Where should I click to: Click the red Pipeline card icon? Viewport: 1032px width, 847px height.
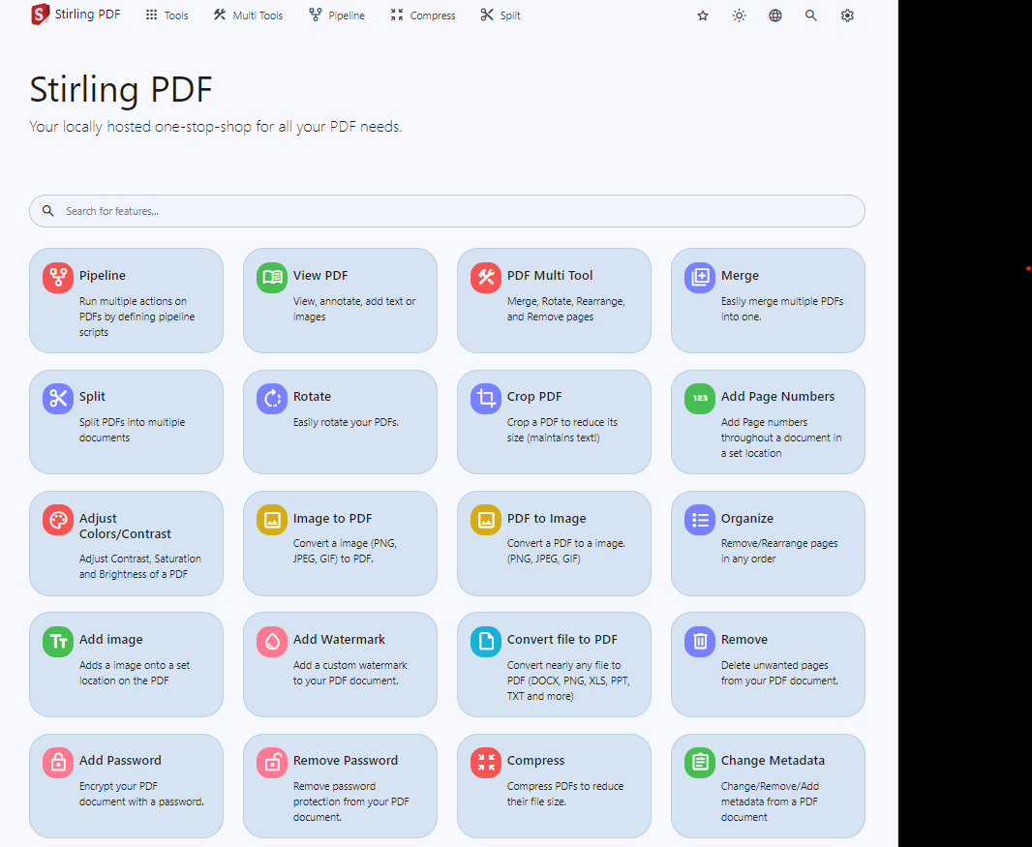coord(58,278)
